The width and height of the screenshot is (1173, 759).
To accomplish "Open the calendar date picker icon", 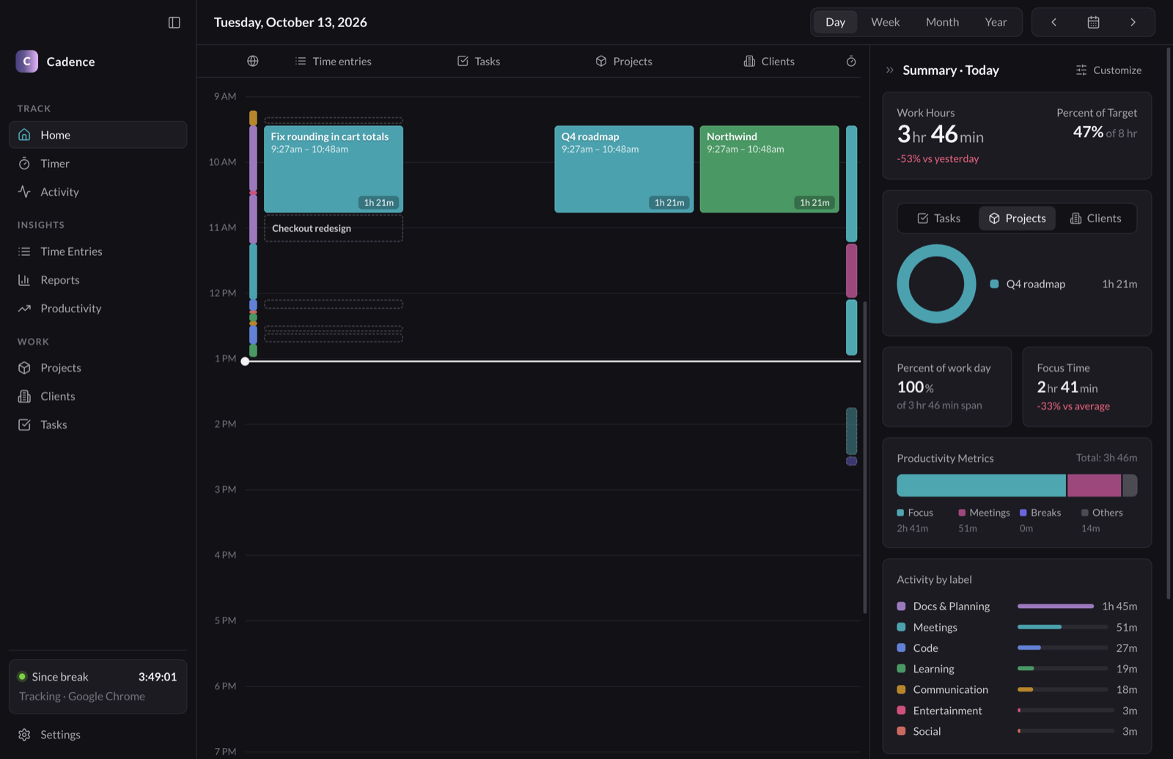I will point(1093,22).
